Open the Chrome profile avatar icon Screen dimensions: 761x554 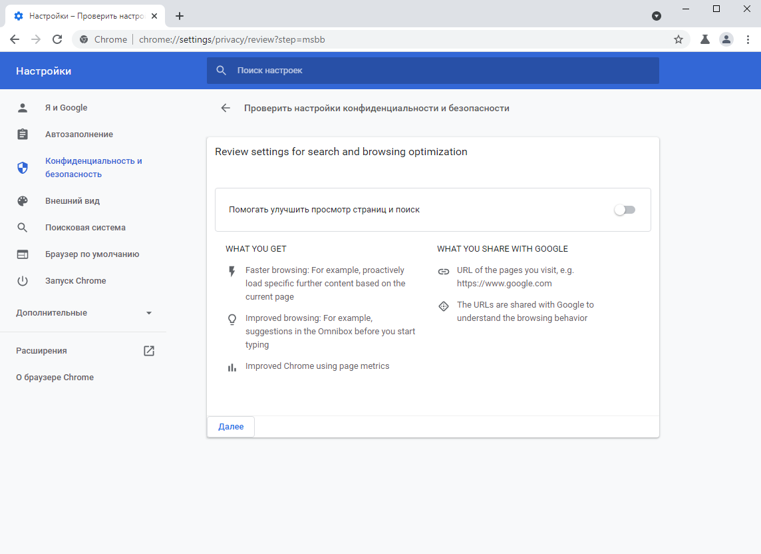click(726, 39)
